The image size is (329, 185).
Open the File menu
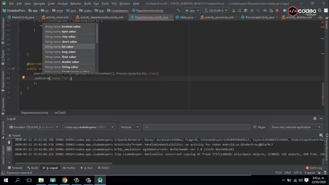(x=11, y=4)
